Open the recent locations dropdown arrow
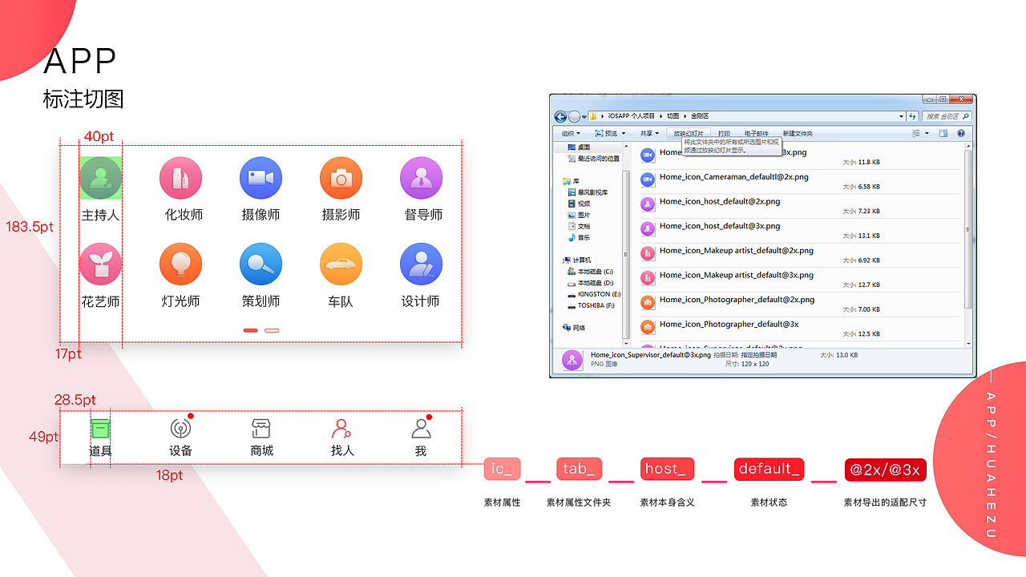This screenshot has width=1026, height=577. tap(584, 117)
